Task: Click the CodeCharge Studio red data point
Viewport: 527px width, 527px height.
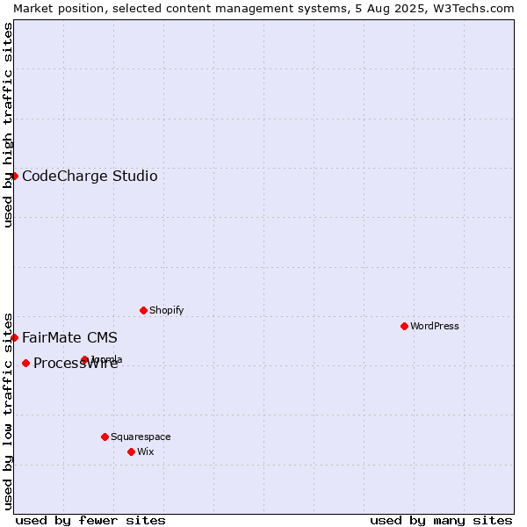Action: coord(14,177)
